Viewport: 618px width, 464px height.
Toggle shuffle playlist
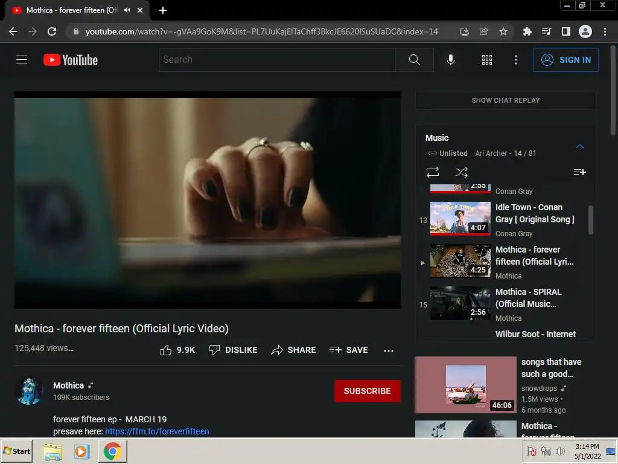tap(462, 172)
